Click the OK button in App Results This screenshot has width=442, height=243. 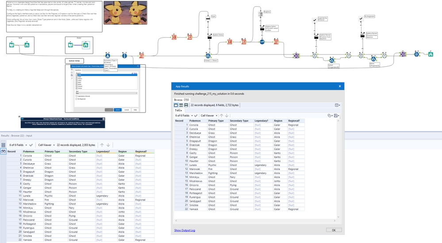[334, 230]
